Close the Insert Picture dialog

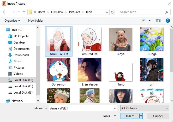[170, 3]
